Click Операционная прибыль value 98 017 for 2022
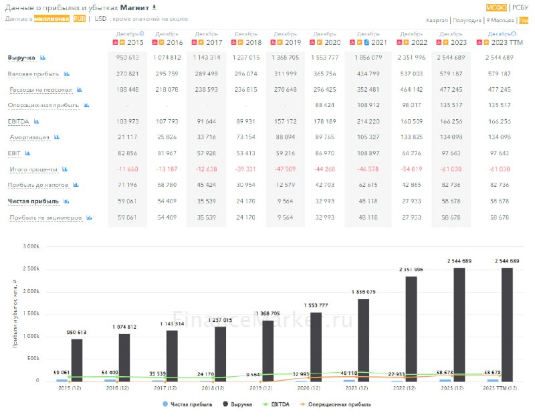The height and width of the screenshot is (417, 535). pos(411,105)
